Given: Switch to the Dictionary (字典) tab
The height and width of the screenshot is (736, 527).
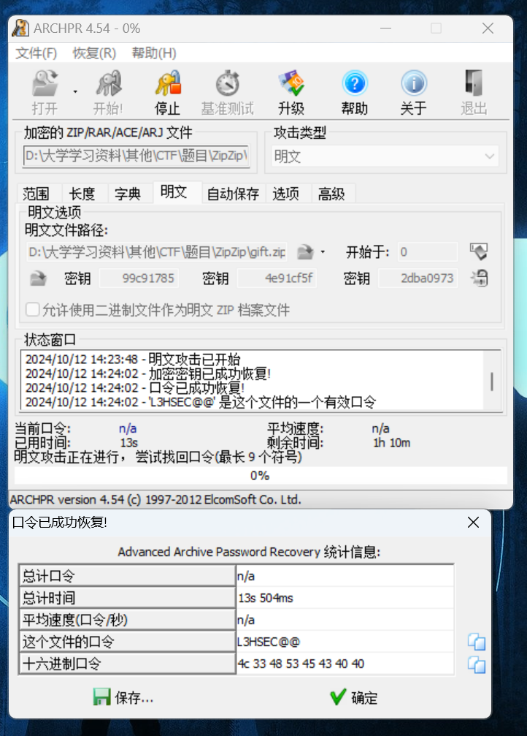Looking at the screenshot, I should tap(128, 194).
